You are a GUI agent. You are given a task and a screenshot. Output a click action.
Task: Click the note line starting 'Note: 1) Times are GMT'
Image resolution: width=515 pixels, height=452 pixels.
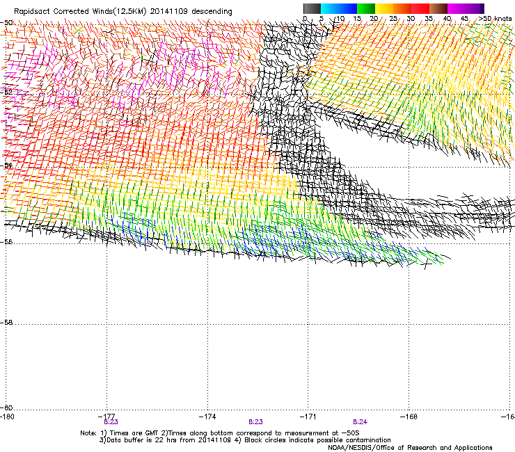pos(220,433)
